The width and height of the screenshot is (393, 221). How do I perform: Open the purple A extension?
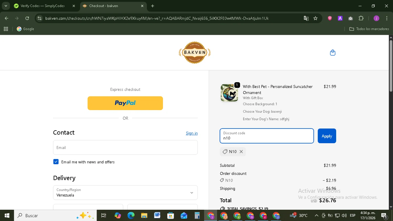tap(340, 18)
